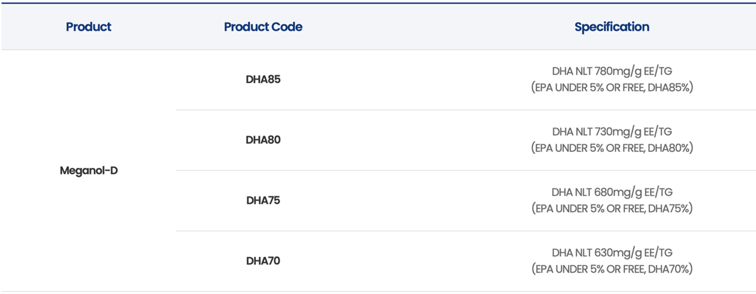Viewport: 756px width, 294px height.
Task: Click the Product column header
Action: (88, 27)
